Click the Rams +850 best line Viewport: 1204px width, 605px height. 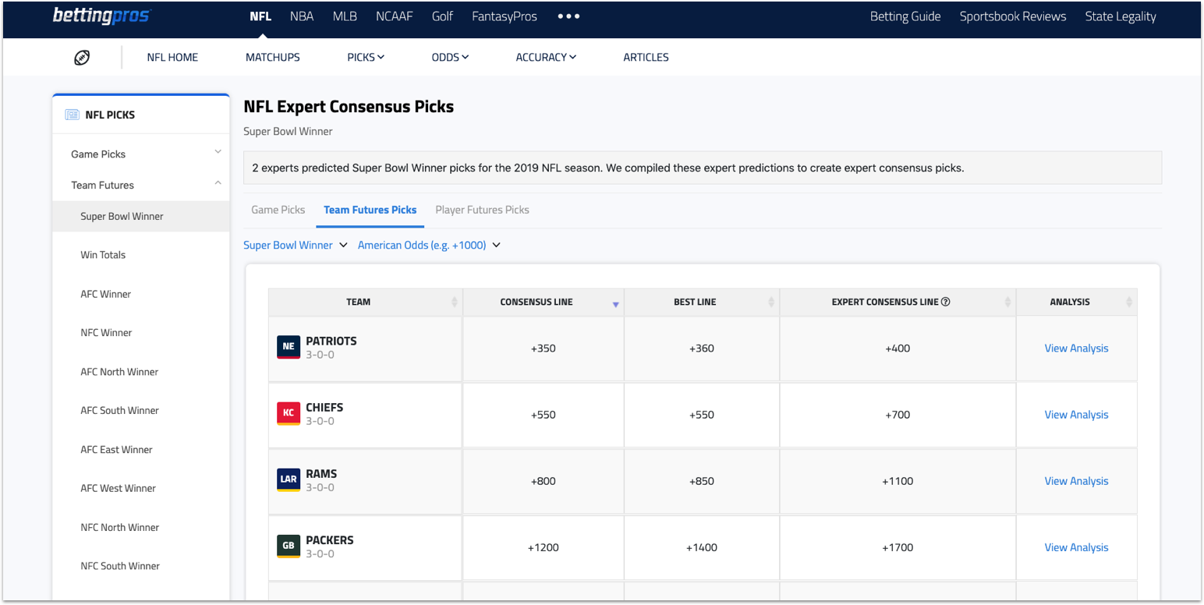[x=702, y=481]
